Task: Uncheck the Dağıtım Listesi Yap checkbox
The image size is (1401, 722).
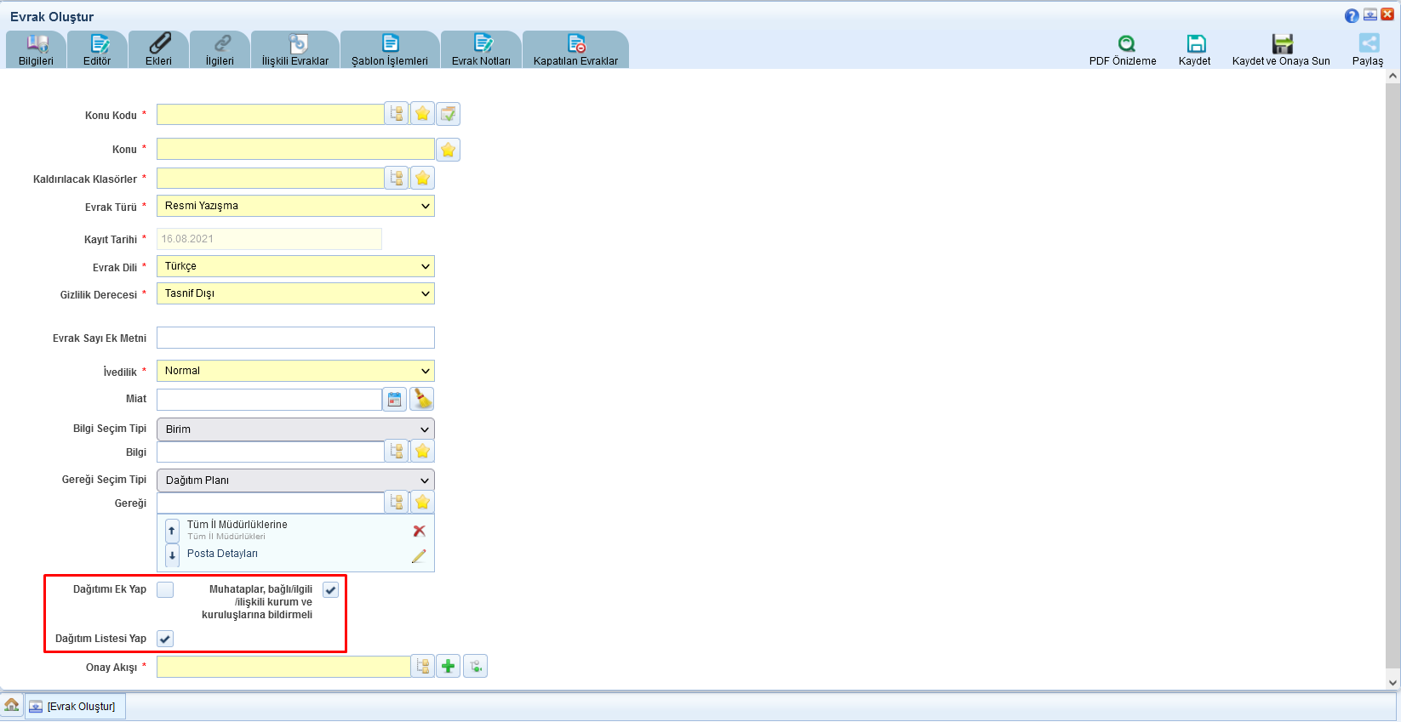Action: click(x=165, y=639)
